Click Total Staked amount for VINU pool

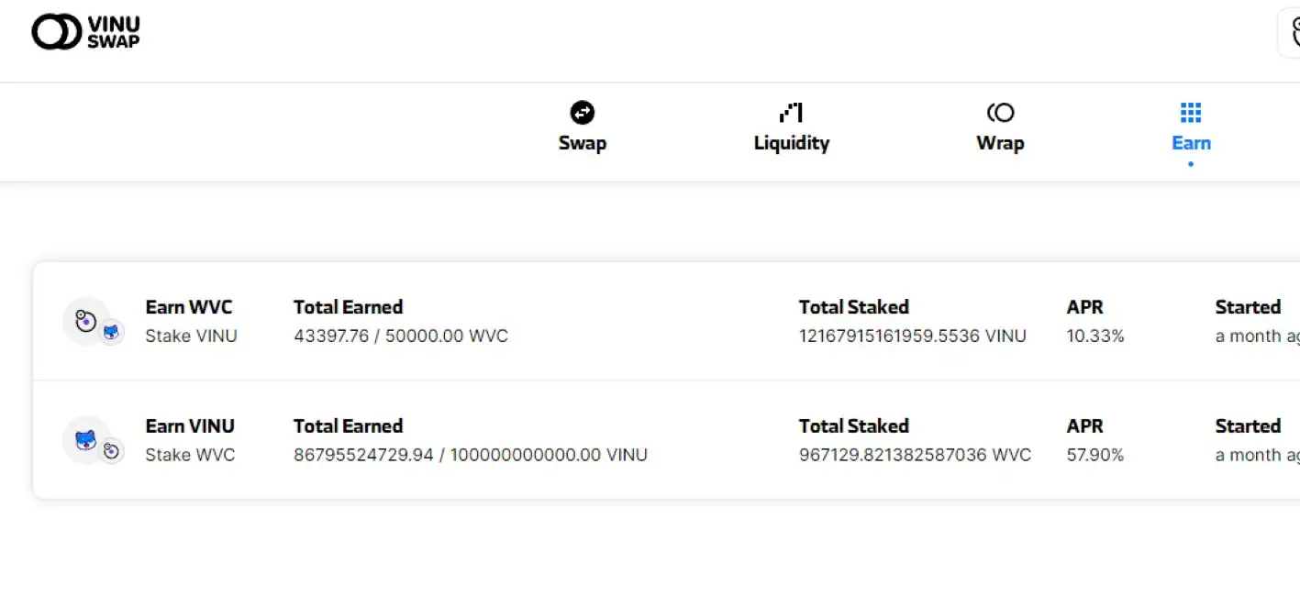point(914,456)
